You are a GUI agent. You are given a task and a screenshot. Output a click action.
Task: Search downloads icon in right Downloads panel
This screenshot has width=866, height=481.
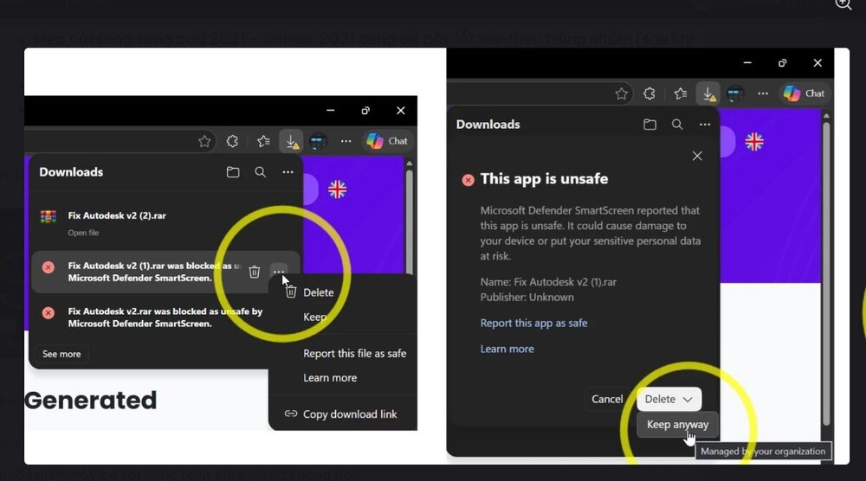[677, 125]
